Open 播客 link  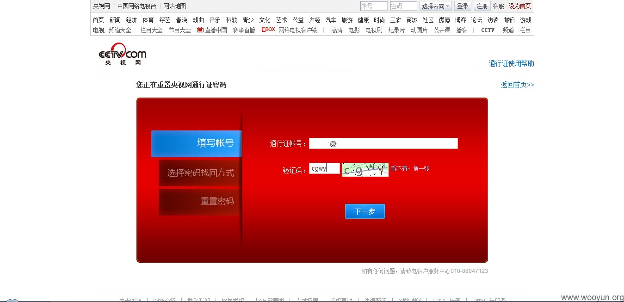(462, 30)
